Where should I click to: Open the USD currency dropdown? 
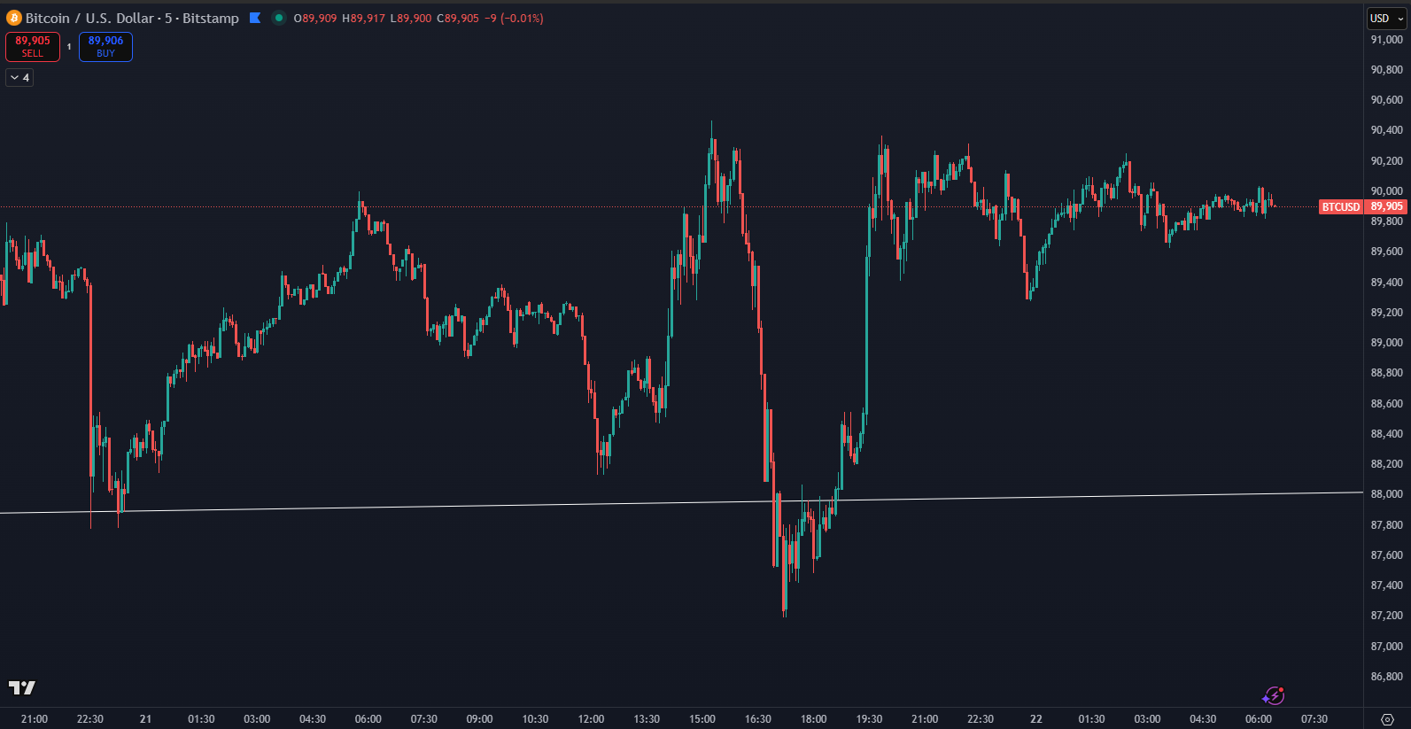(x=1386, y=18)
